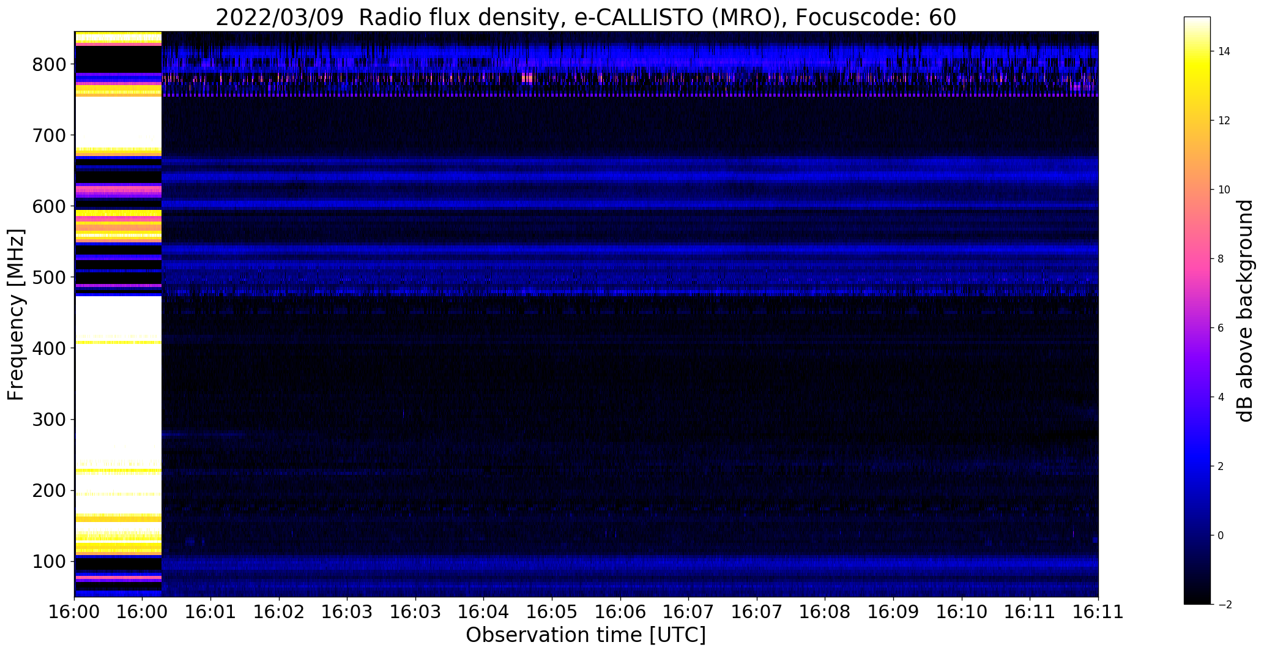This screenshot has height=653, width=1264.
Task: Click inside the spectrogram plot area
Action: pyautogui.click(x=586, y=314)
